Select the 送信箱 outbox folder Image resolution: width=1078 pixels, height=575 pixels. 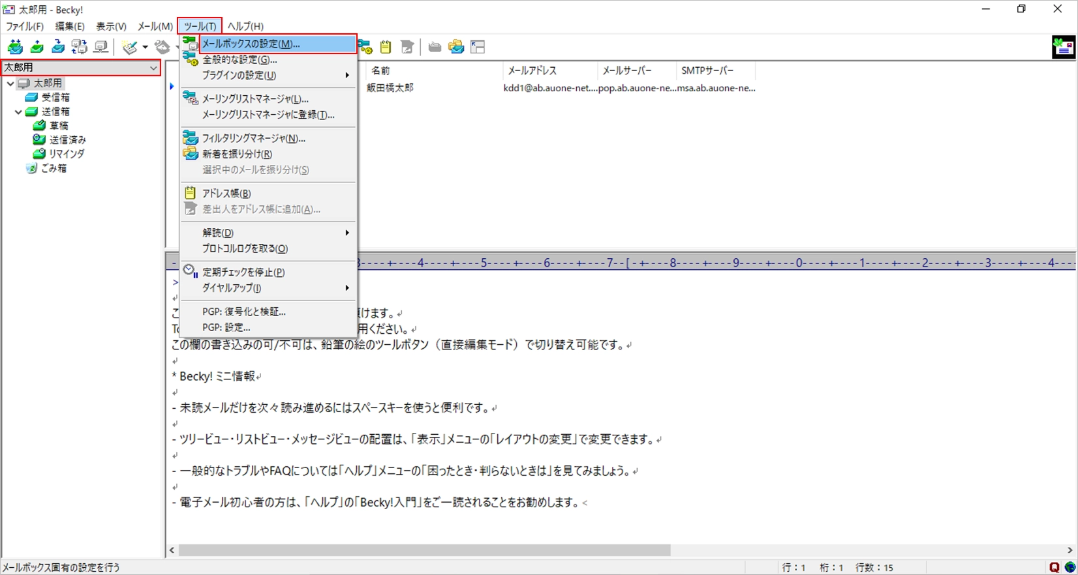(x=48, y=111)
